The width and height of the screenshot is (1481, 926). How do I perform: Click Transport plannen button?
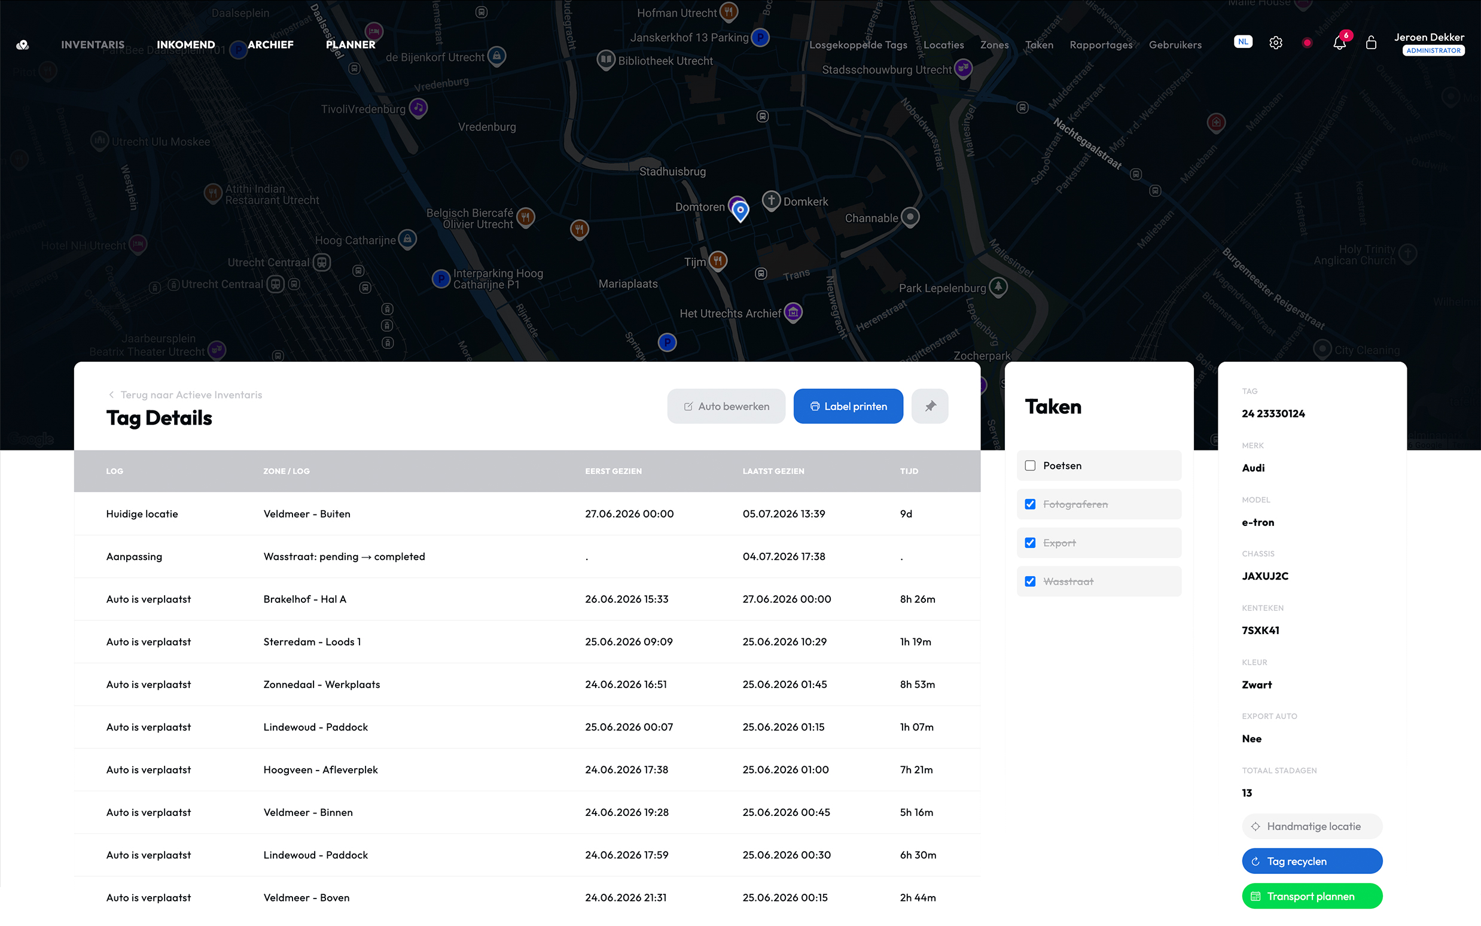1312,896
